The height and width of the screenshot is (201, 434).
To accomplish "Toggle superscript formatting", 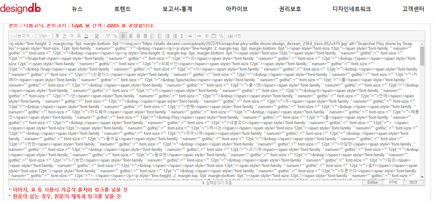I will (108, 36).
